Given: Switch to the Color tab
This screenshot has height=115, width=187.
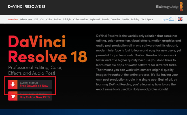Looking at the screenshot, I should tap(49, 19).
